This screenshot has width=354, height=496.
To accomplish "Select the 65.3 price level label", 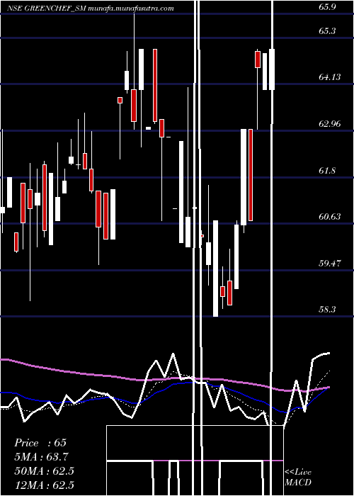I will 327,31.
